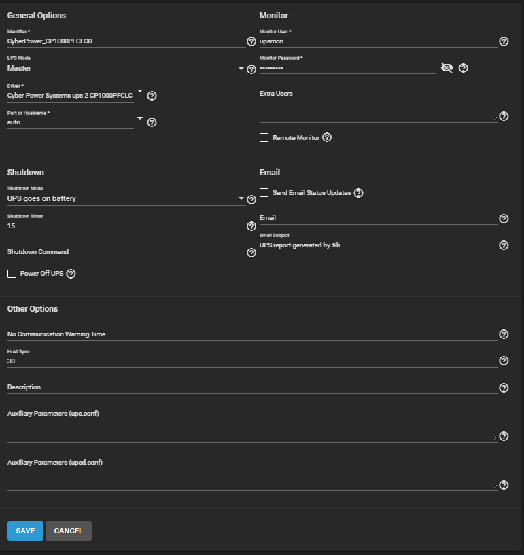Screen dimensions: 524x555
Task: Toggle Monitor Password visibility eye icon
Action: pyautogui.click(x=447, y=68)
